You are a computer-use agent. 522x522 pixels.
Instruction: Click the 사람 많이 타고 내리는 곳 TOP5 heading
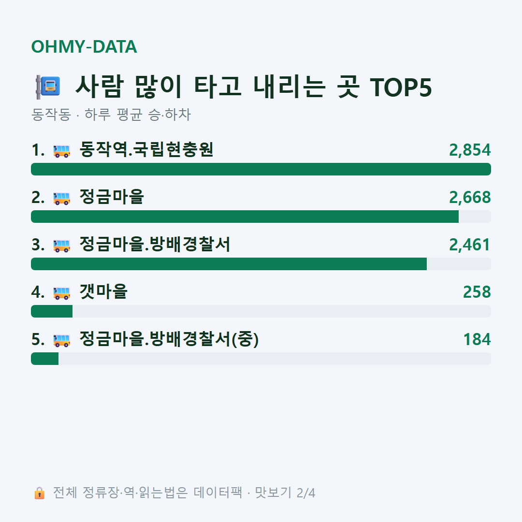253,87
